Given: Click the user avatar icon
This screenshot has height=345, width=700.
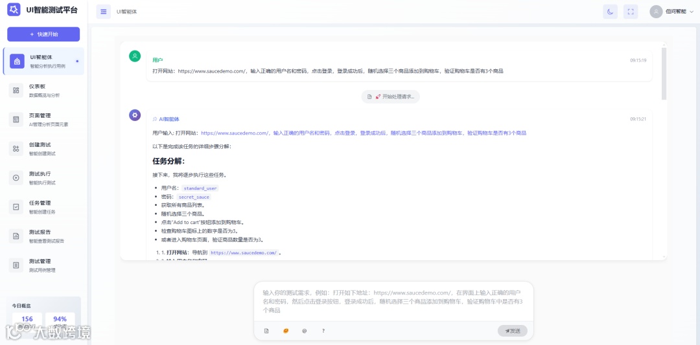Looking at the screenshot, I should click(x=656, y=12).
